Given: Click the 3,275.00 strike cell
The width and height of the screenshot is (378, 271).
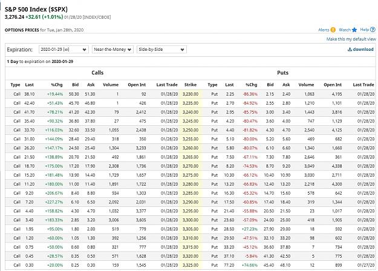Looking at the screenshot, I should click(x=191, y=175).
